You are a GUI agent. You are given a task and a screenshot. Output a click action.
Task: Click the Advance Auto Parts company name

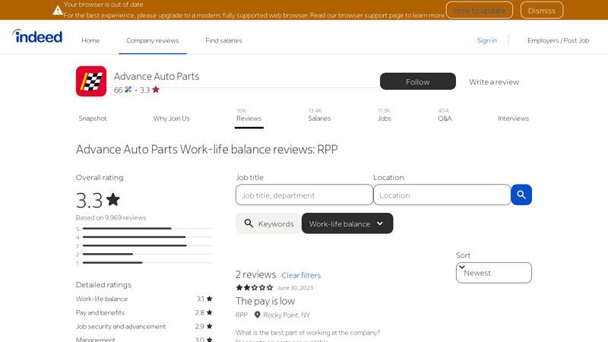[x=157, y=76]
